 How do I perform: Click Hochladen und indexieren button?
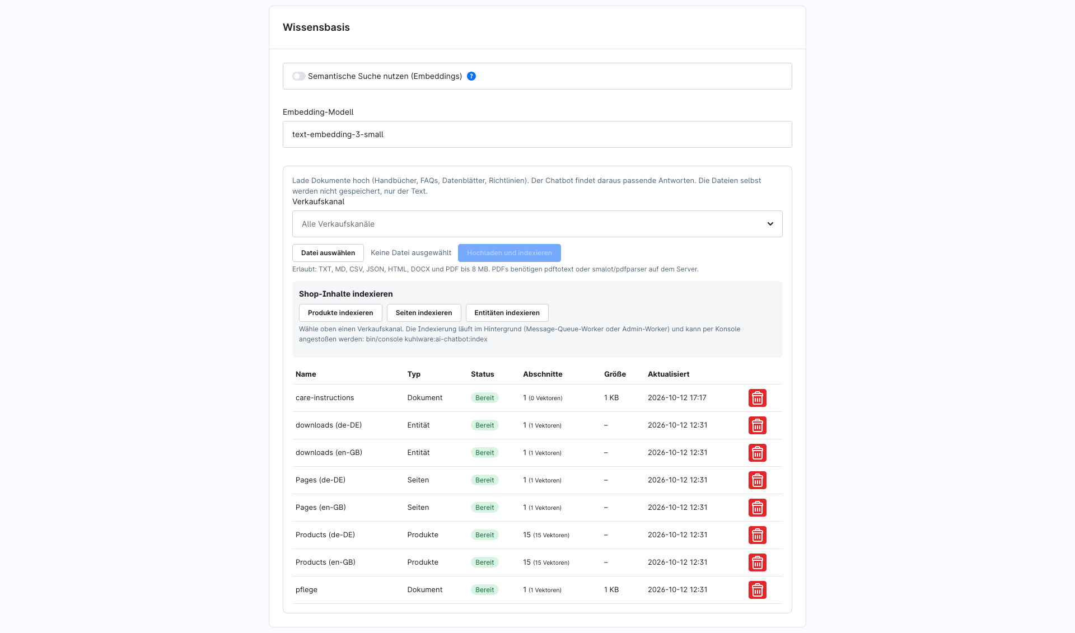pyautogui.click(x=510, y=253)
